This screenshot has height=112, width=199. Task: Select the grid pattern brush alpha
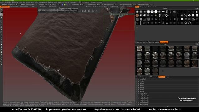tap(174, 12)
